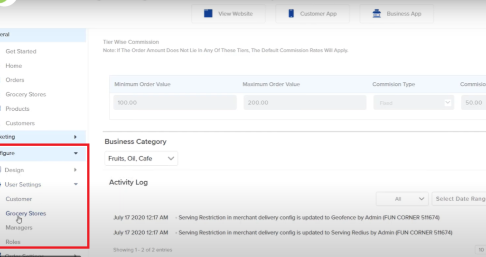Select Roles in the sidebar
This screenshot has height=257, width=486.
(x=13, y=242)
